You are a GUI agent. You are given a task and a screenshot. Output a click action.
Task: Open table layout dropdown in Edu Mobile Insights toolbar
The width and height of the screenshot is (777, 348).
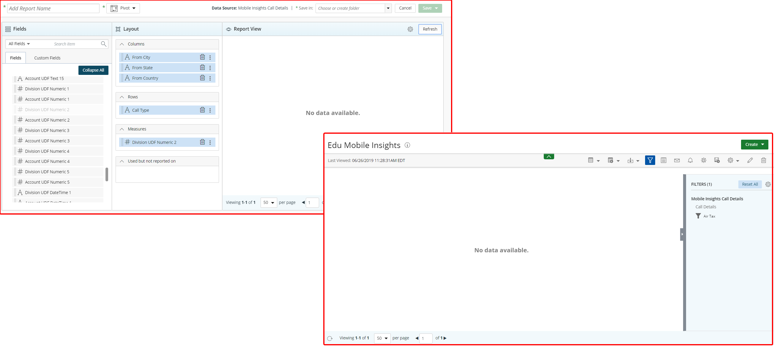click(x=594, y=160)
